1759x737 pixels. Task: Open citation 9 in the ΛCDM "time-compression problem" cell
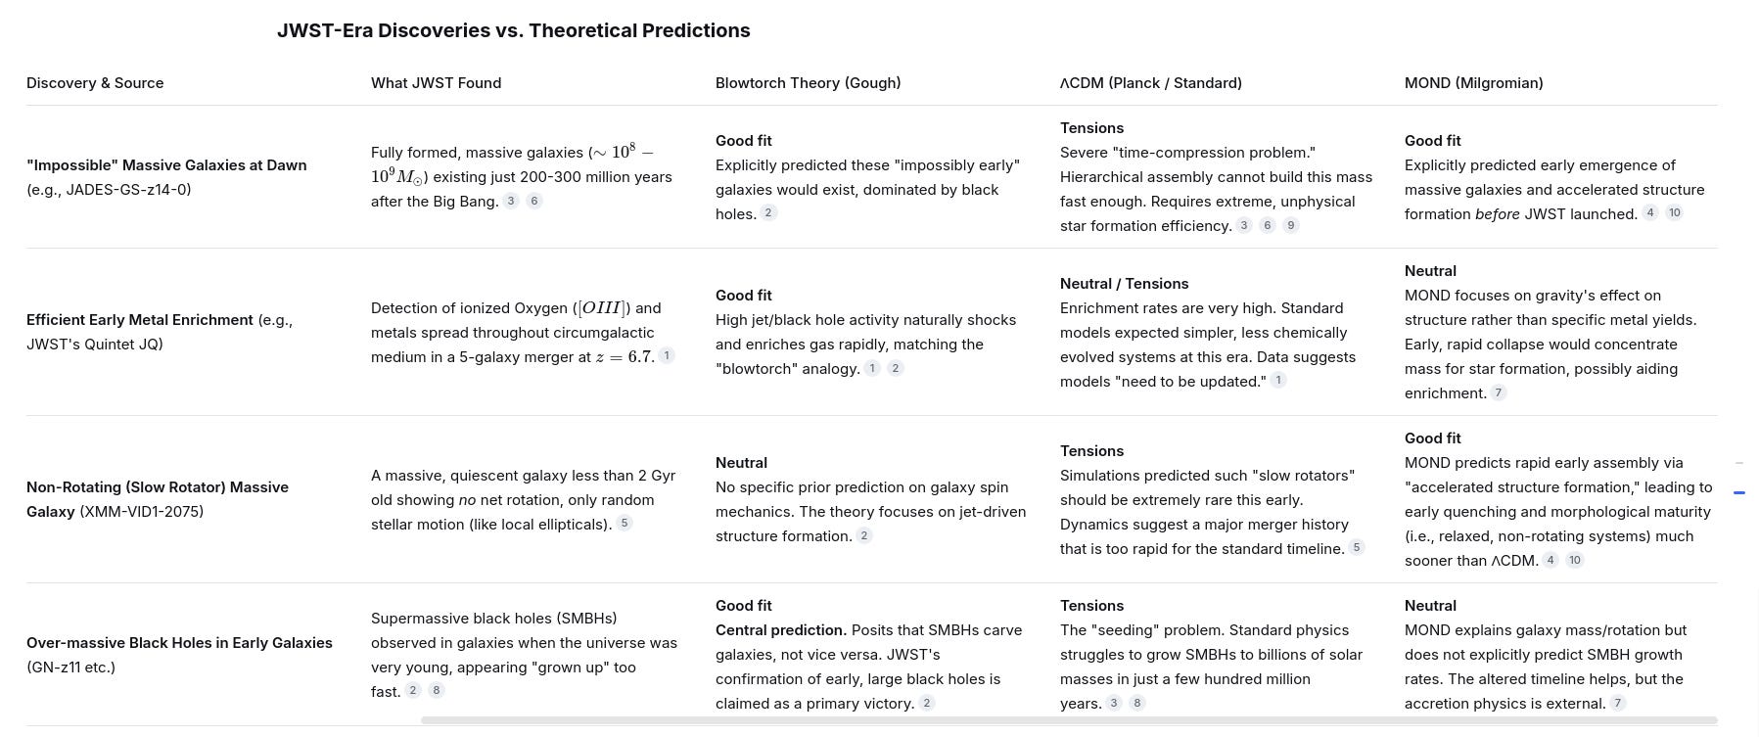[1291, 225]
